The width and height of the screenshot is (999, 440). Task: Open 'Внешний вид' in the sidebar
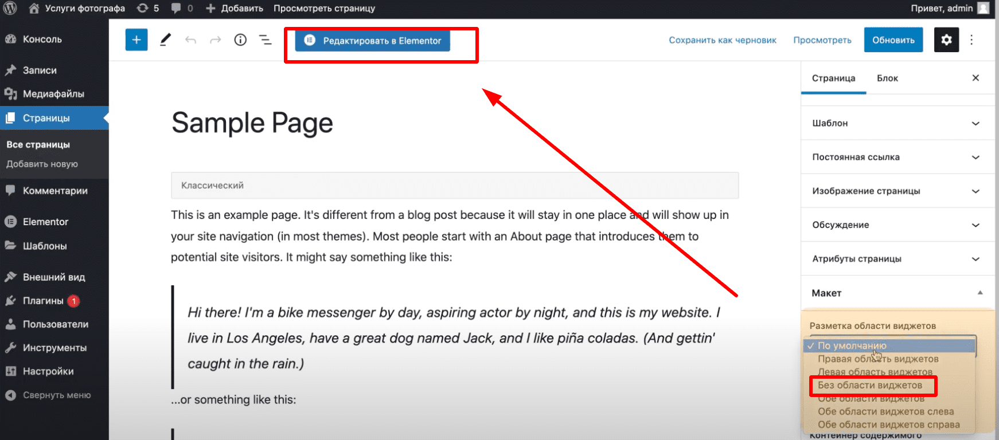click(54, 277)
